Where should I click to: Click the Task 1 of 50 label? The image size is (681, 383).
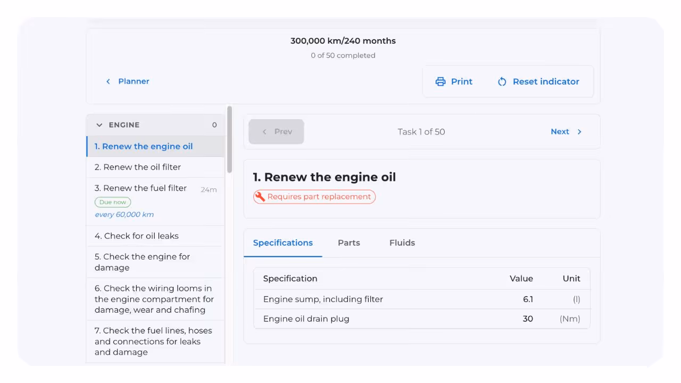pos(421,132)
